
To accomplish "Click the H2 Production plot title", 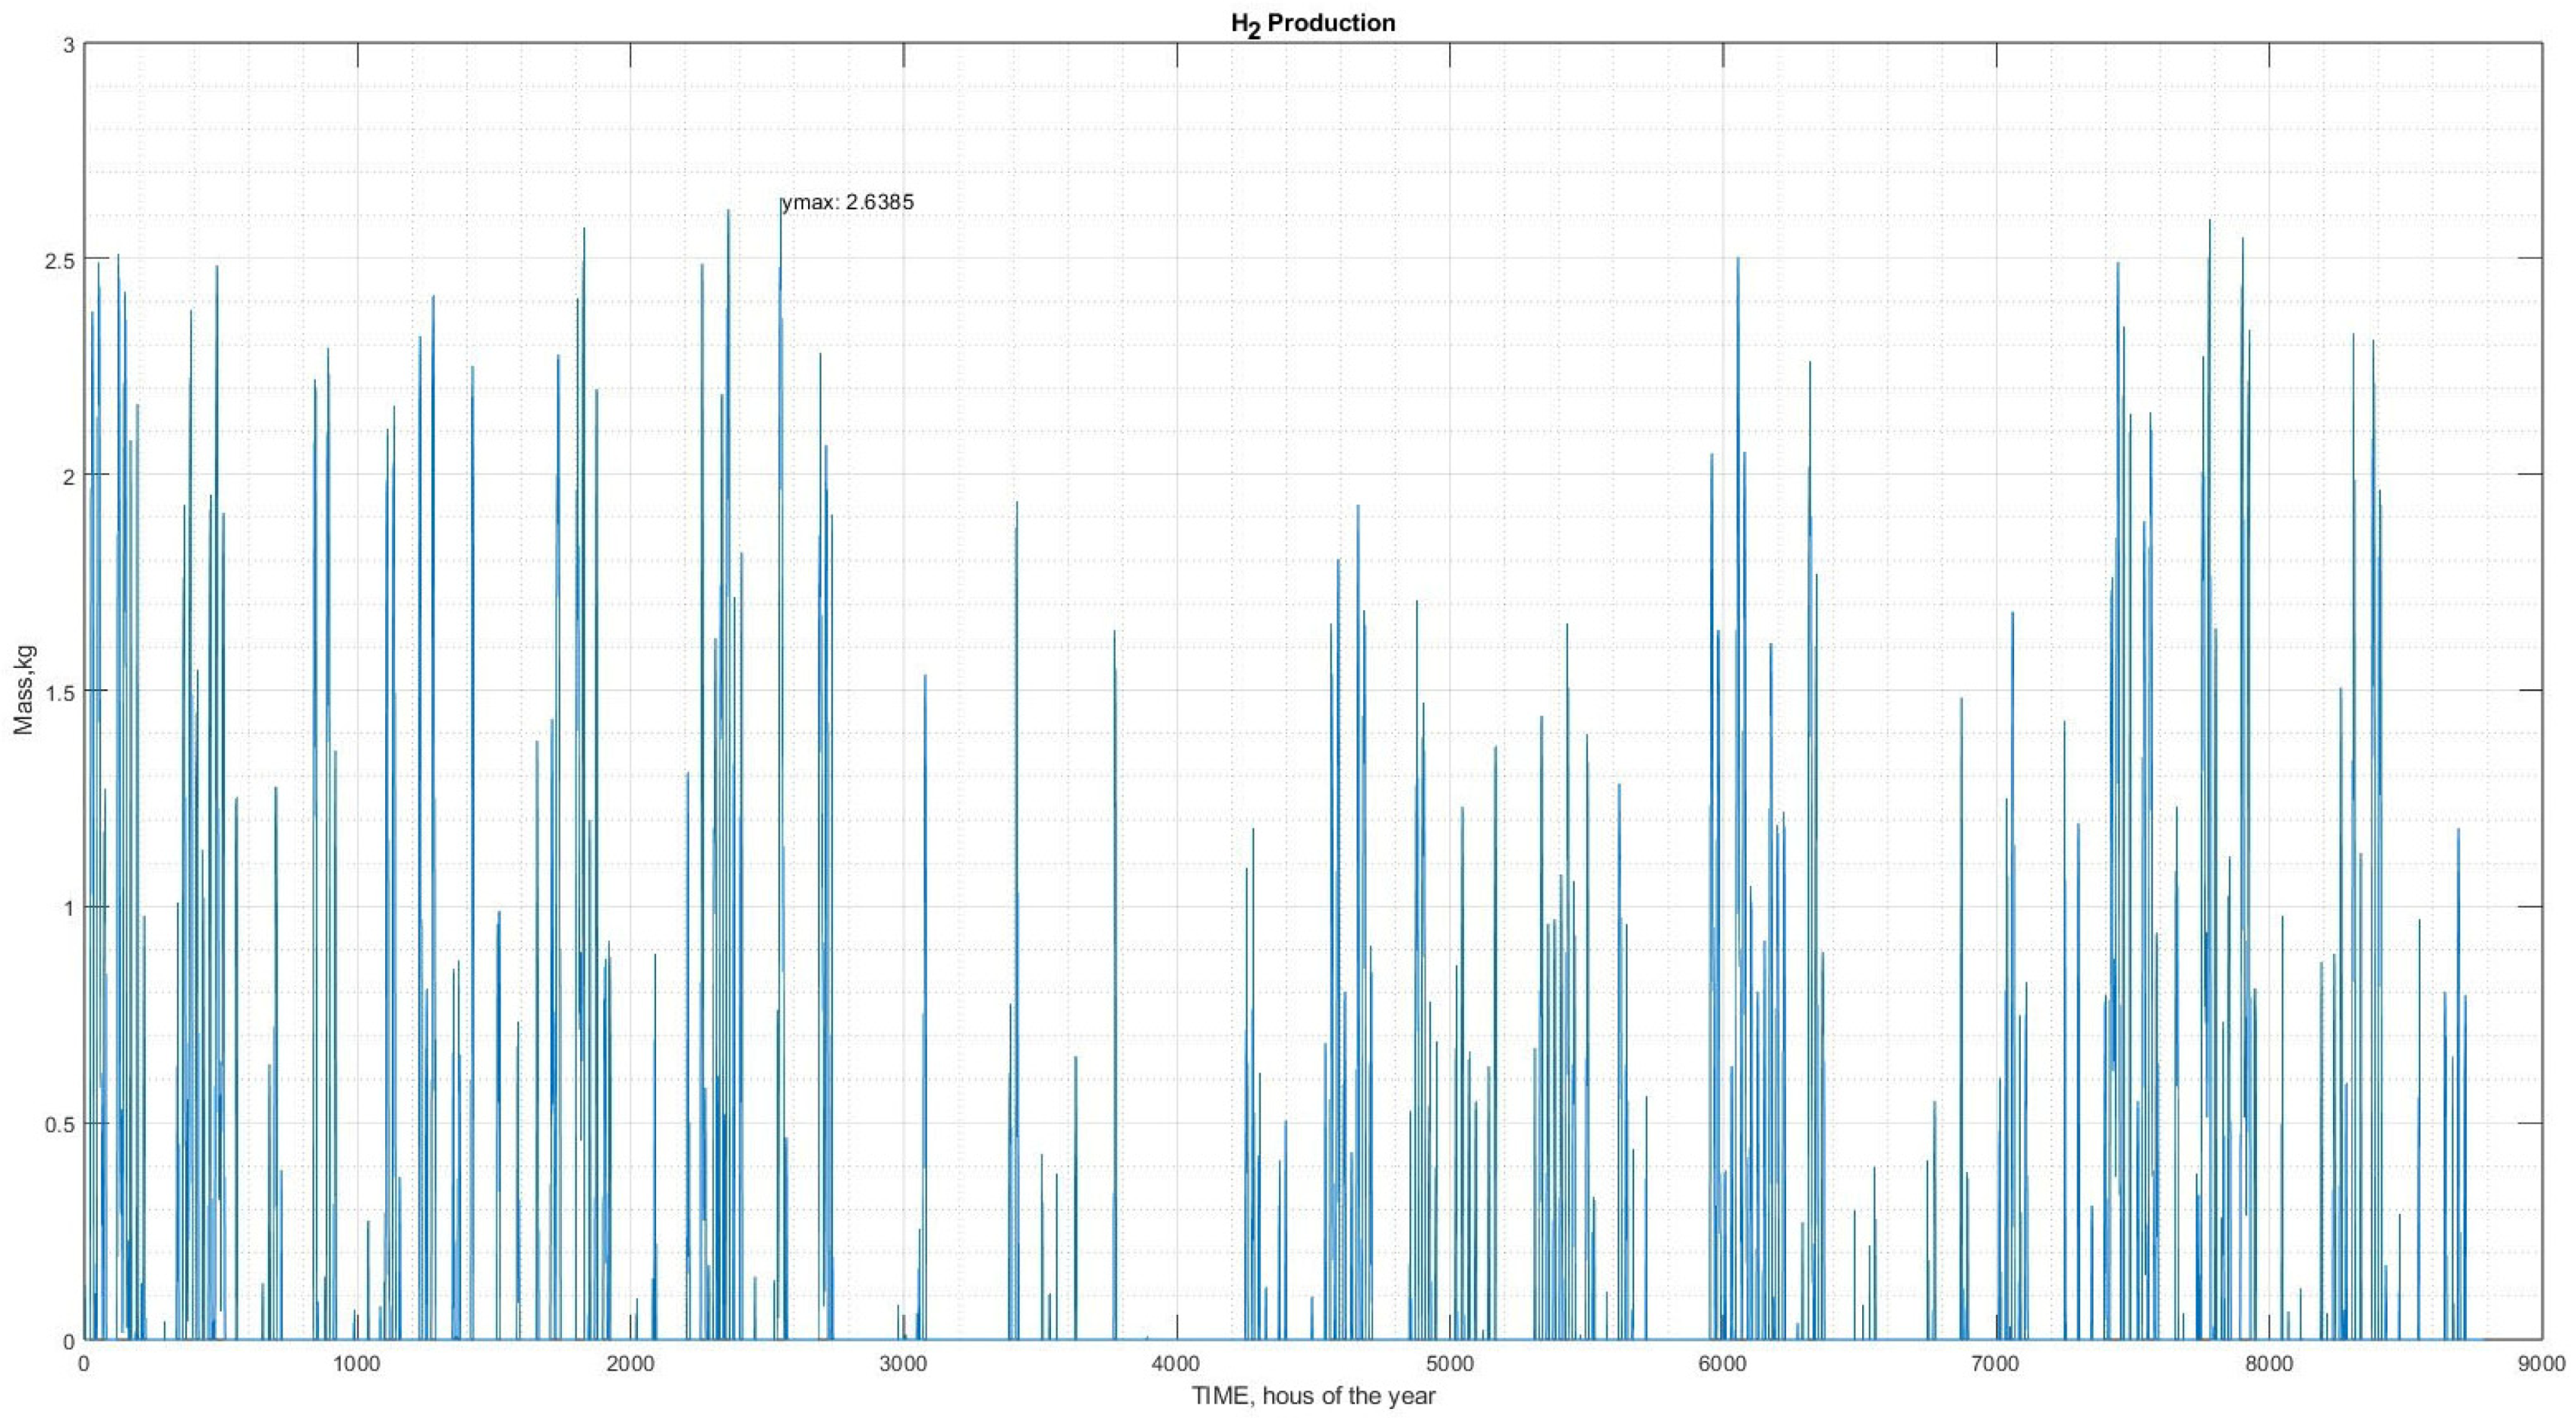I will 1312,23.
